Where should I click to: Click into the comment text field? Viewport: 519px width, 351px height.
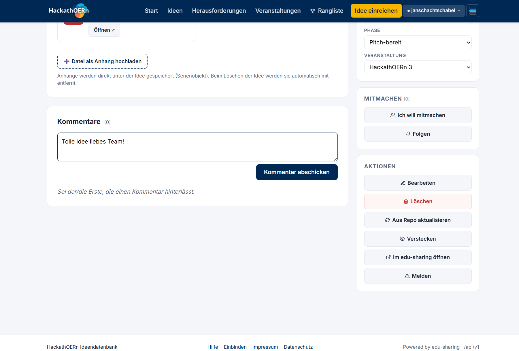coord(197,147)
